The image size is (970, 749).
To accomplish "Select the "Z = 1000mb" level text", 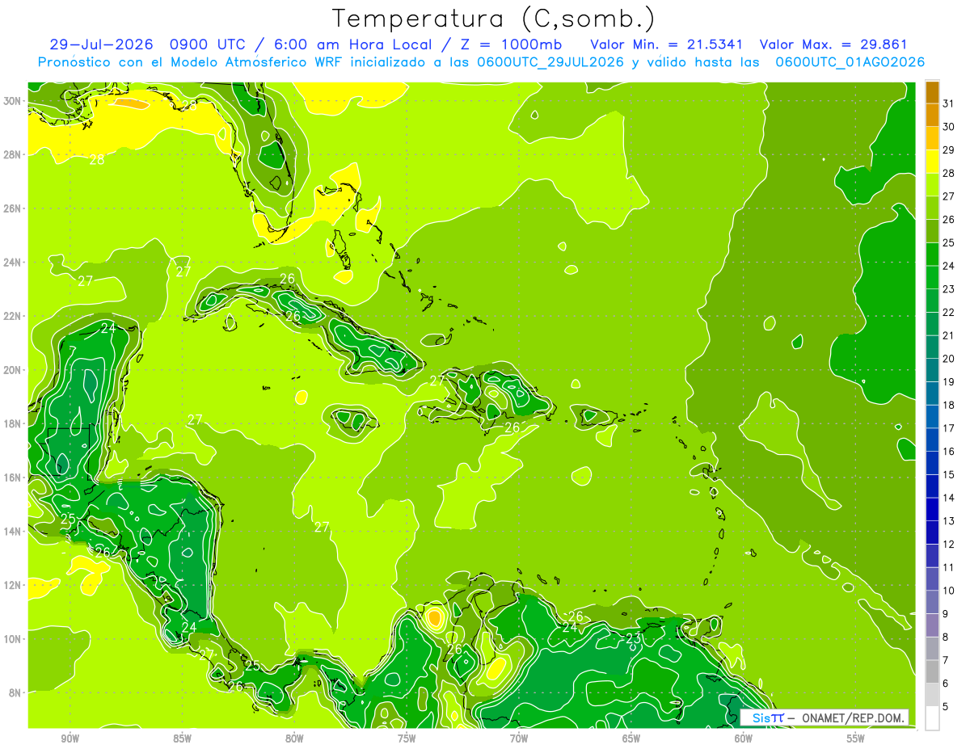I will click(512, 44).
